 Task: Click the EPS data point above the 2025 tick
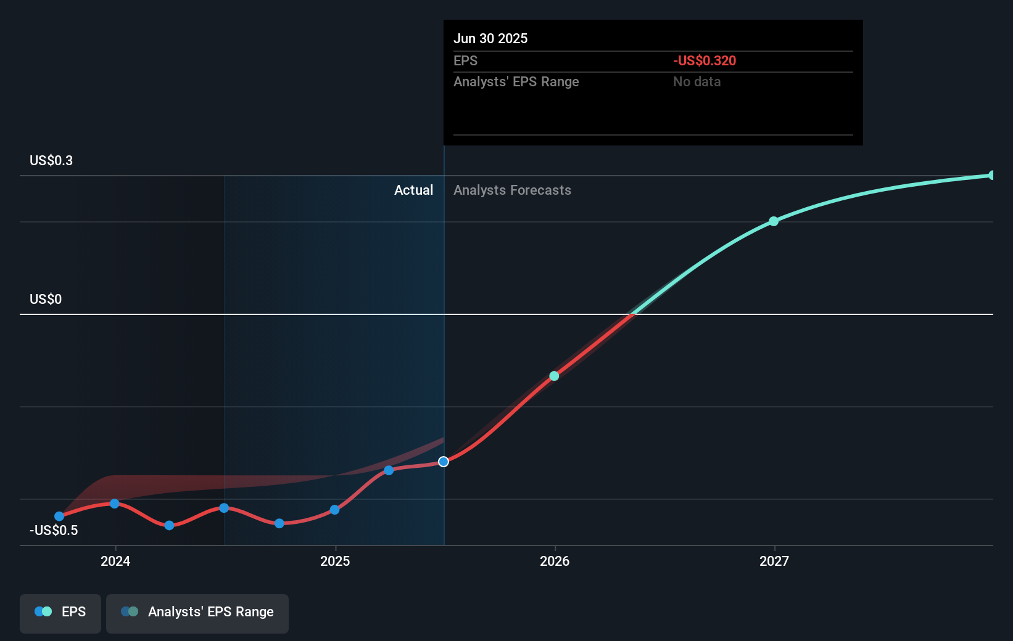334,510
